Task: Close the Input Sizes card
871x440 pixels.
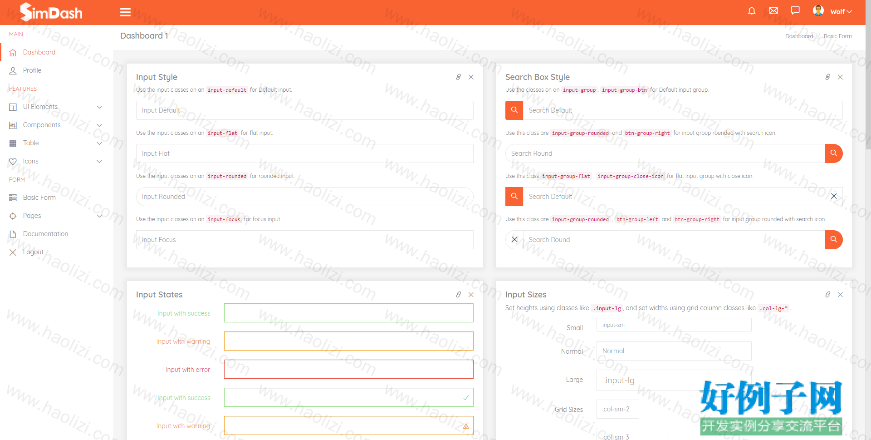Action: [x=840, y=295]
